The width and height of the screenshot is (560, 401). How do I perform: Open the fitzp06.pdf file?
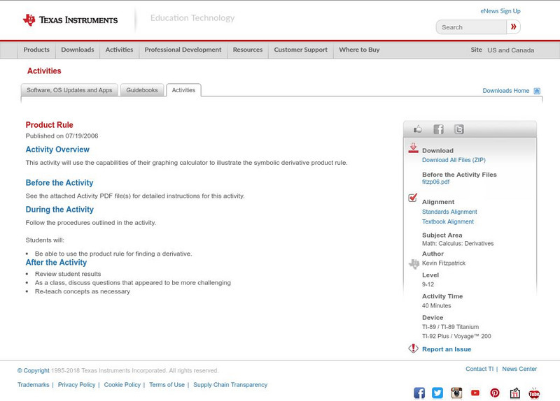435,182
